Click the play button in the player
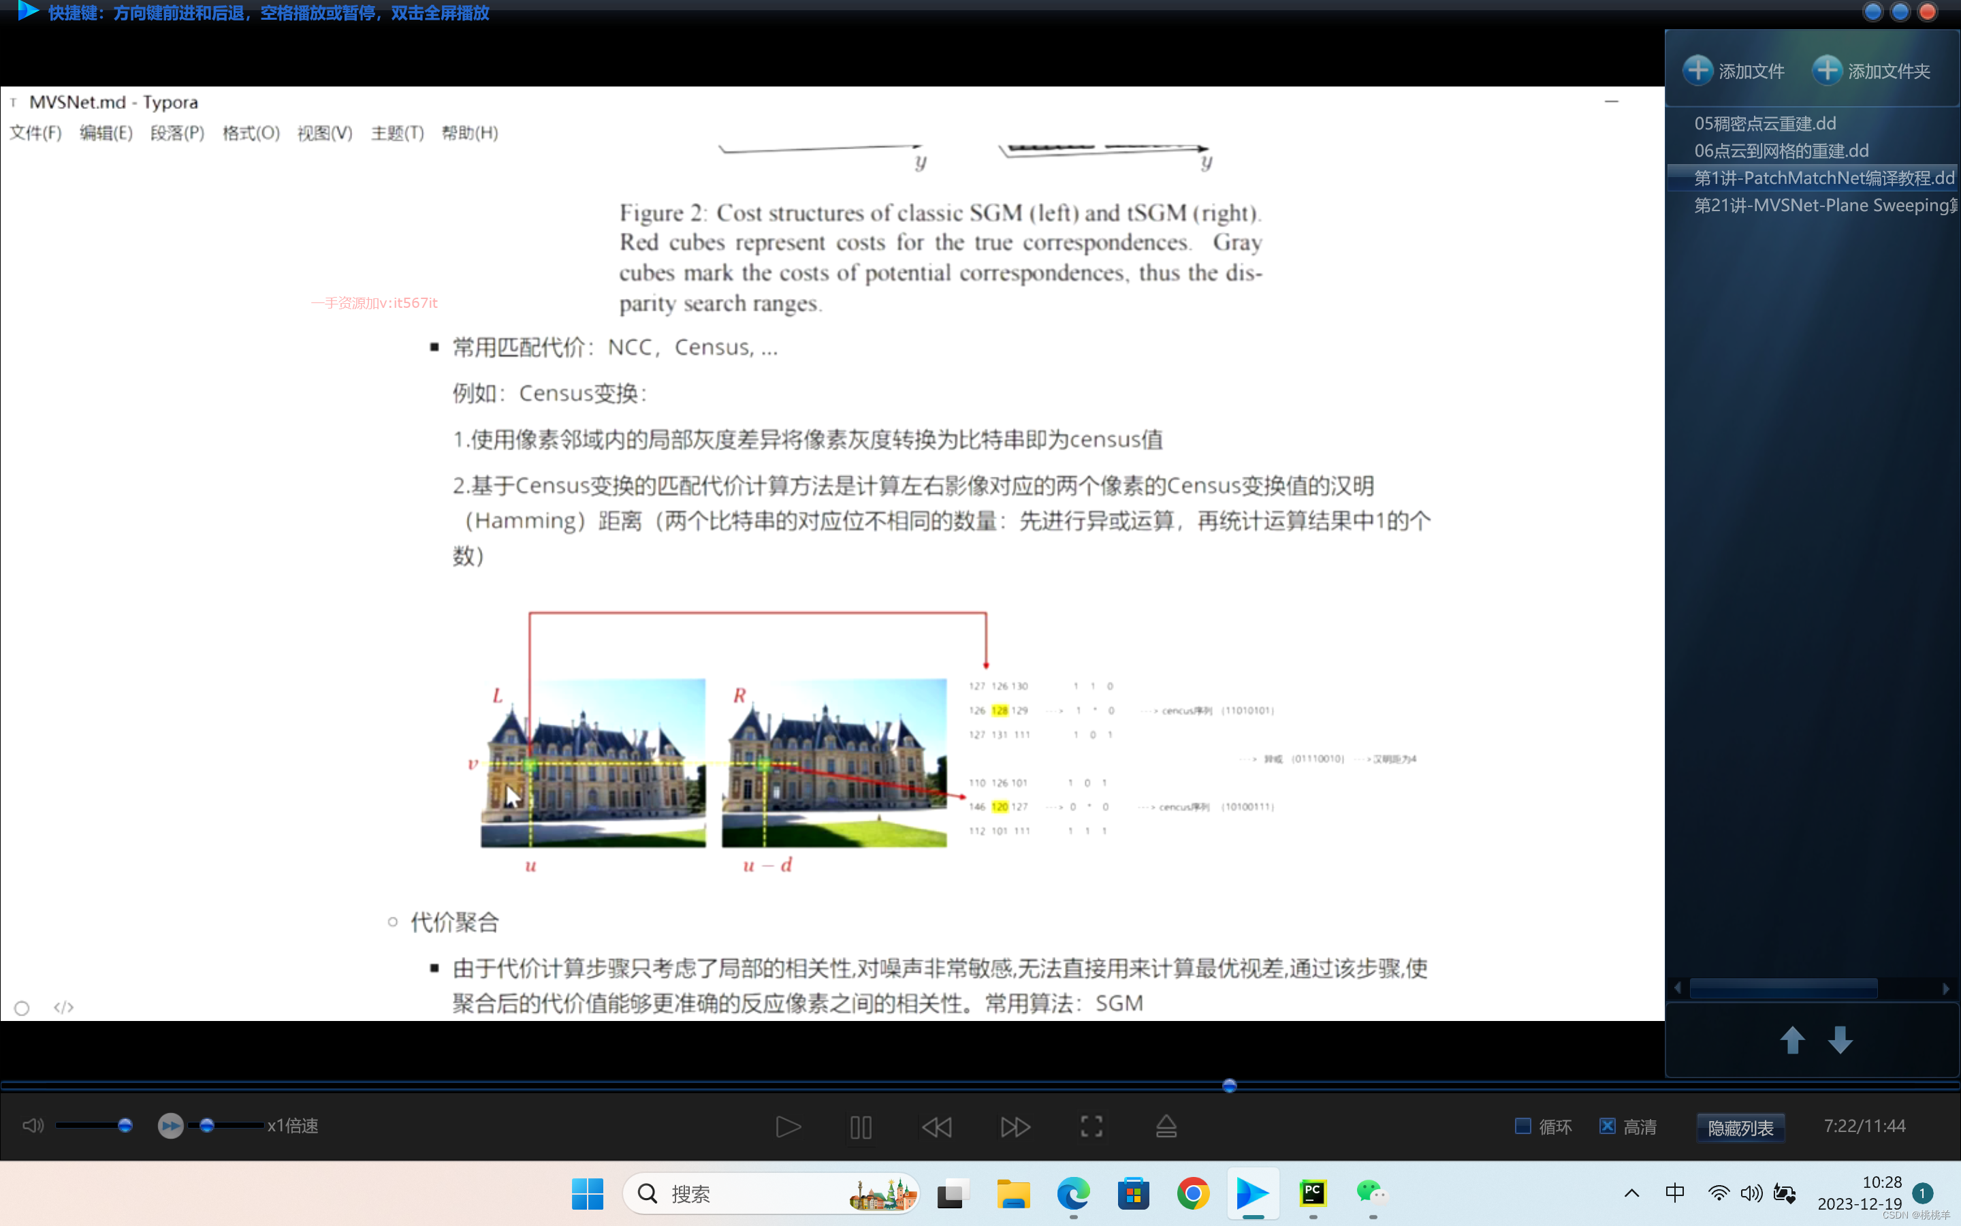 coord(788,1127)
